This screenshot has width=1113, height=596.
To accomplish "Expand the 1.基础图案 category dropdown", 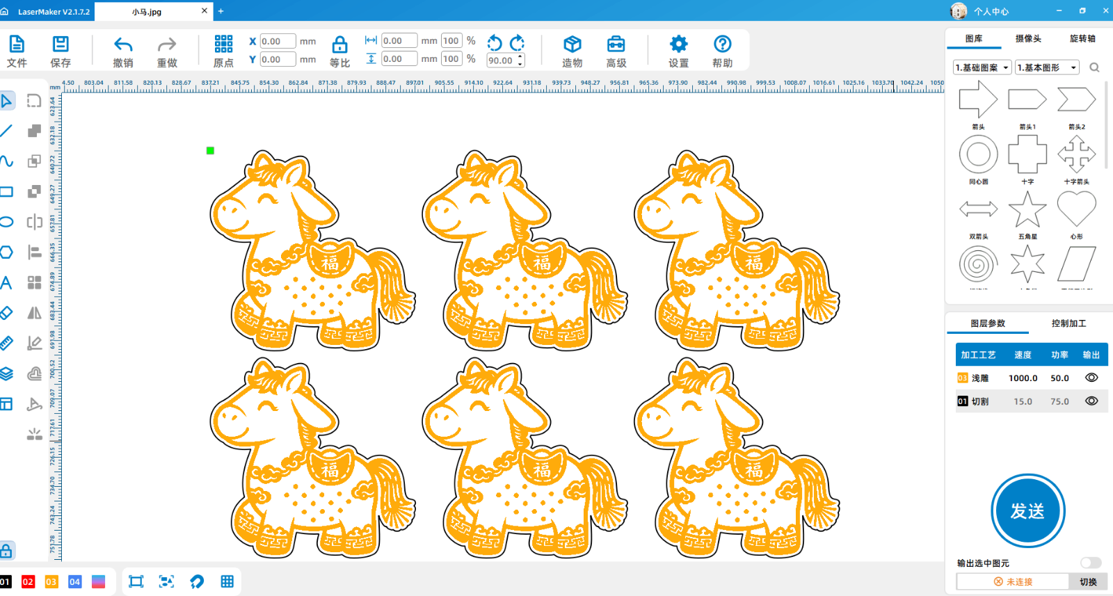I will click(x=982, y=67).
